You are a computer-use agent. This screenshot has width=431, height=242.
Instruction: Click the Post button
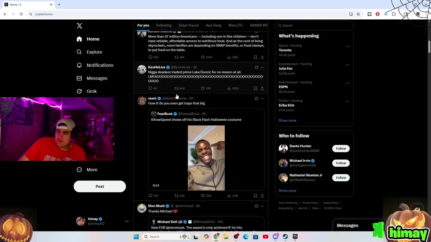100,187
